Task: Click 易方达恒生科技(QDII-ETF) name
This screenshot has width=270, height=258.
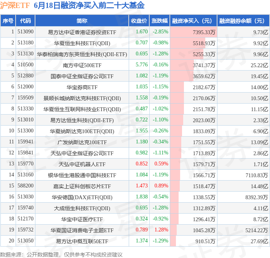Action: (82, 120)
